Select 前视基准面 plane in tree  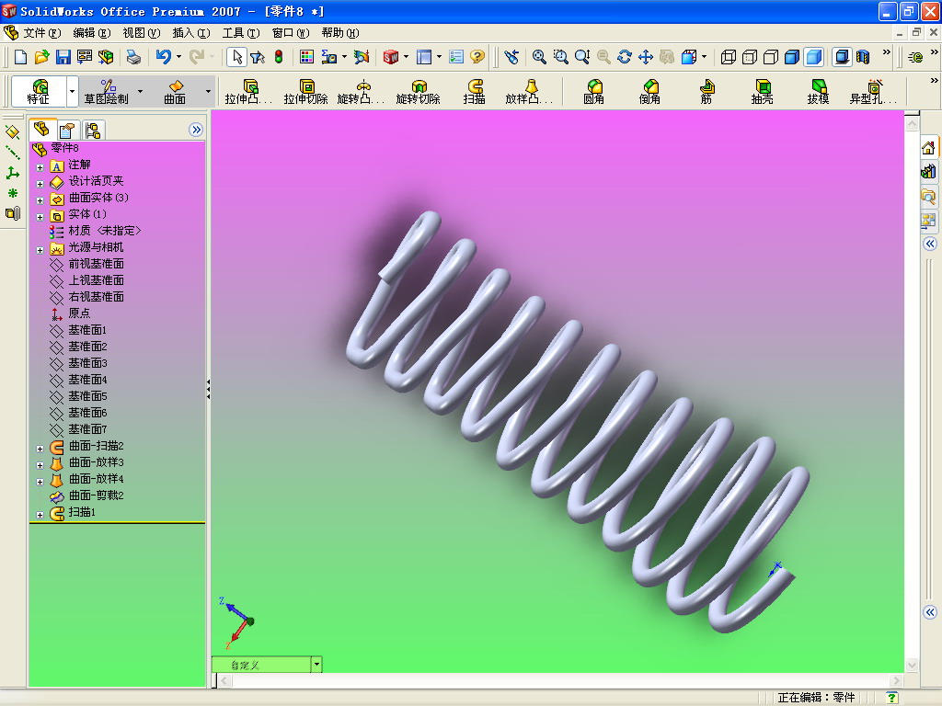click(96, 264)
